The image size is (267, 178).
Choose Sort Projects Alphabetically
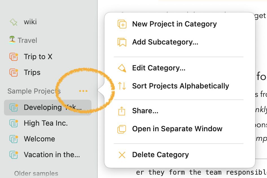[181, 86]
